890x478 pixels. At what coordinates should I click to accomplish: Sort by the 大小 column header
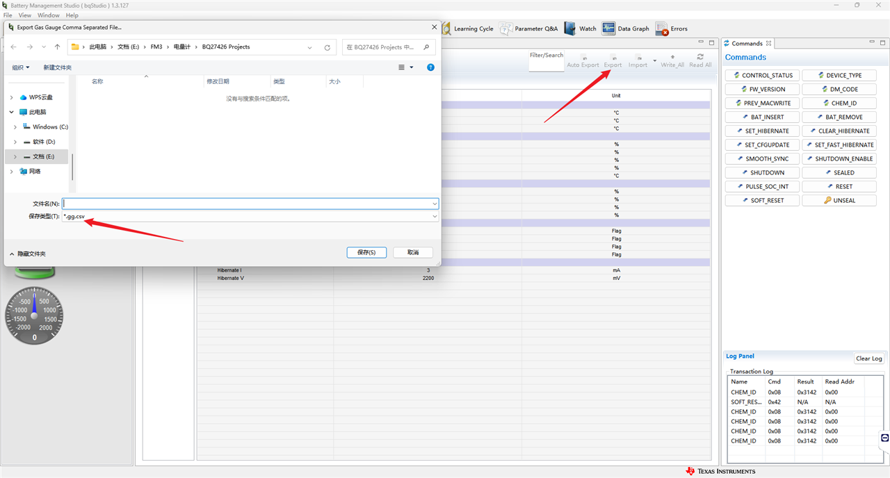(334, 81)
